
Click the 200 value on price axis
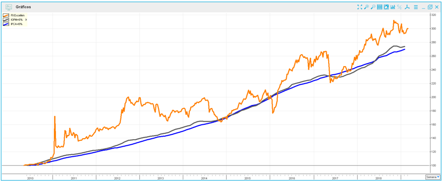pyautogui.click(x=434, y=97)
